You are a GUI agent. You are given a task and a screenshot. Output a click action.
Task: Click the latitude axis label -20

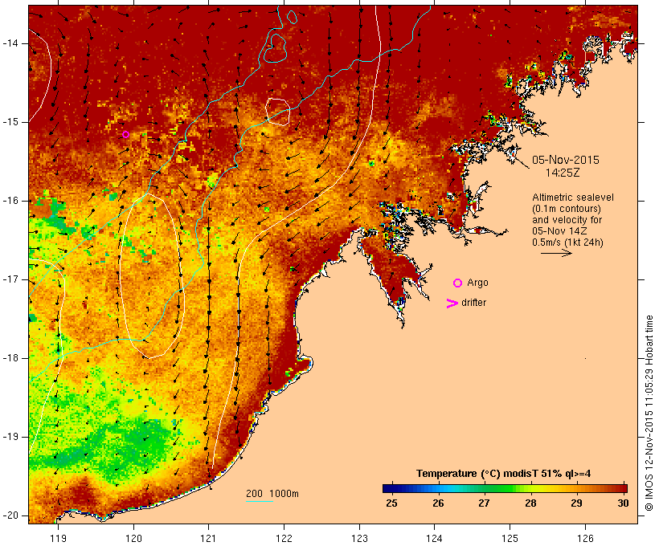(10, 515)
